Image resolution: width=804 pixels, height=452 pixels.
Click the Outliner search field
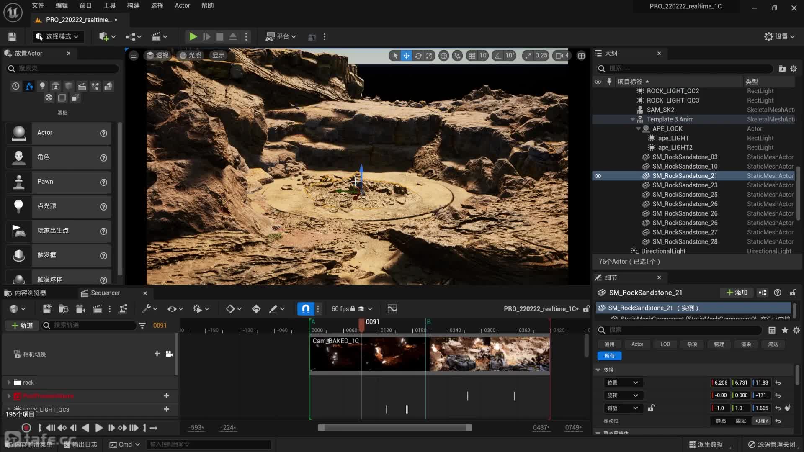[x=685, y=68]
